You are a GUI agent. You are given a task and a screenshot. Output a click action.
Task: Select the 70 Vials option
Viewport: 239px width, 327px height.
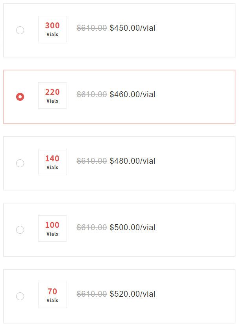[20, 296]
